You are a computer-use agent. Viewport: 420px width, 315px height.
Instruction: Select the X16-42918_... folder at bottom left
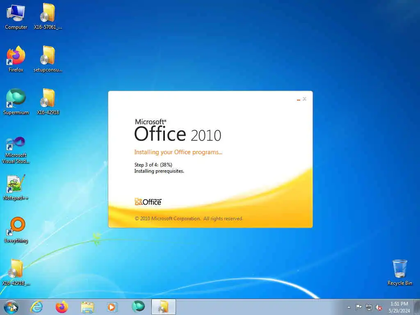click(16, 272)
